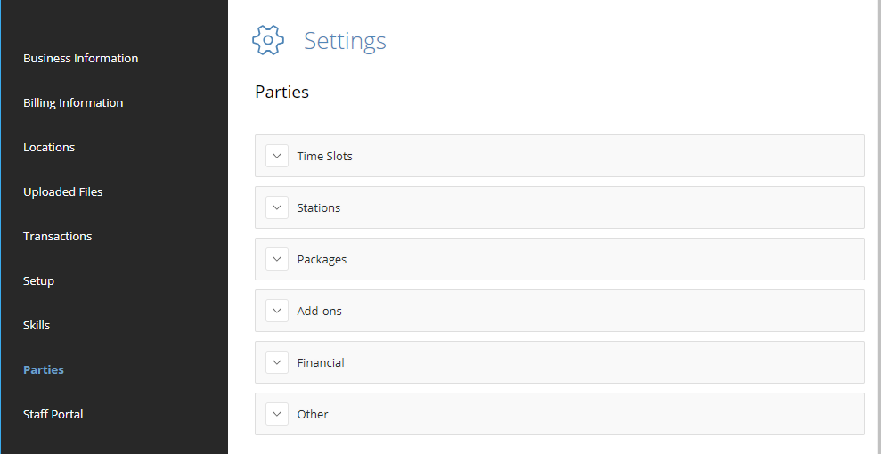Open Skills settings page

37,326
